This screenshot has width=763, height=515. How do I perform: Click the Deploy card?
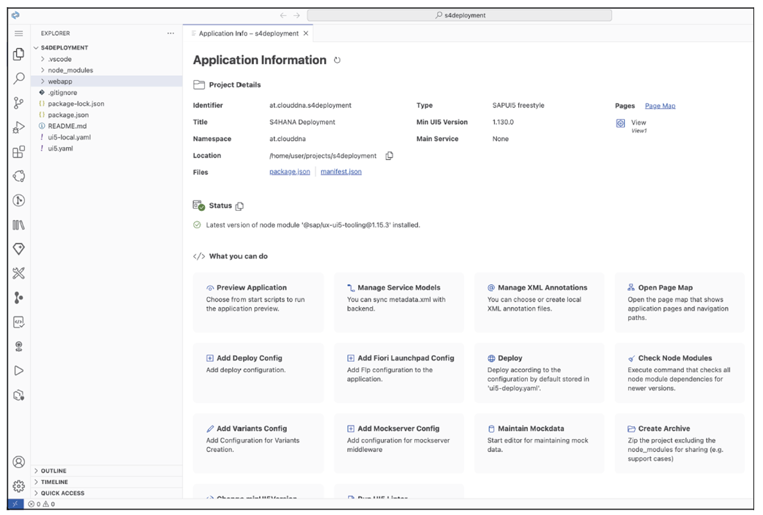coord(539,373)
